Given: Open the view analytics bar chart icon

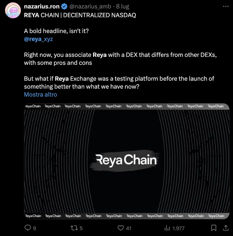Looking at the screenshot, I should [x=167, y=228].
